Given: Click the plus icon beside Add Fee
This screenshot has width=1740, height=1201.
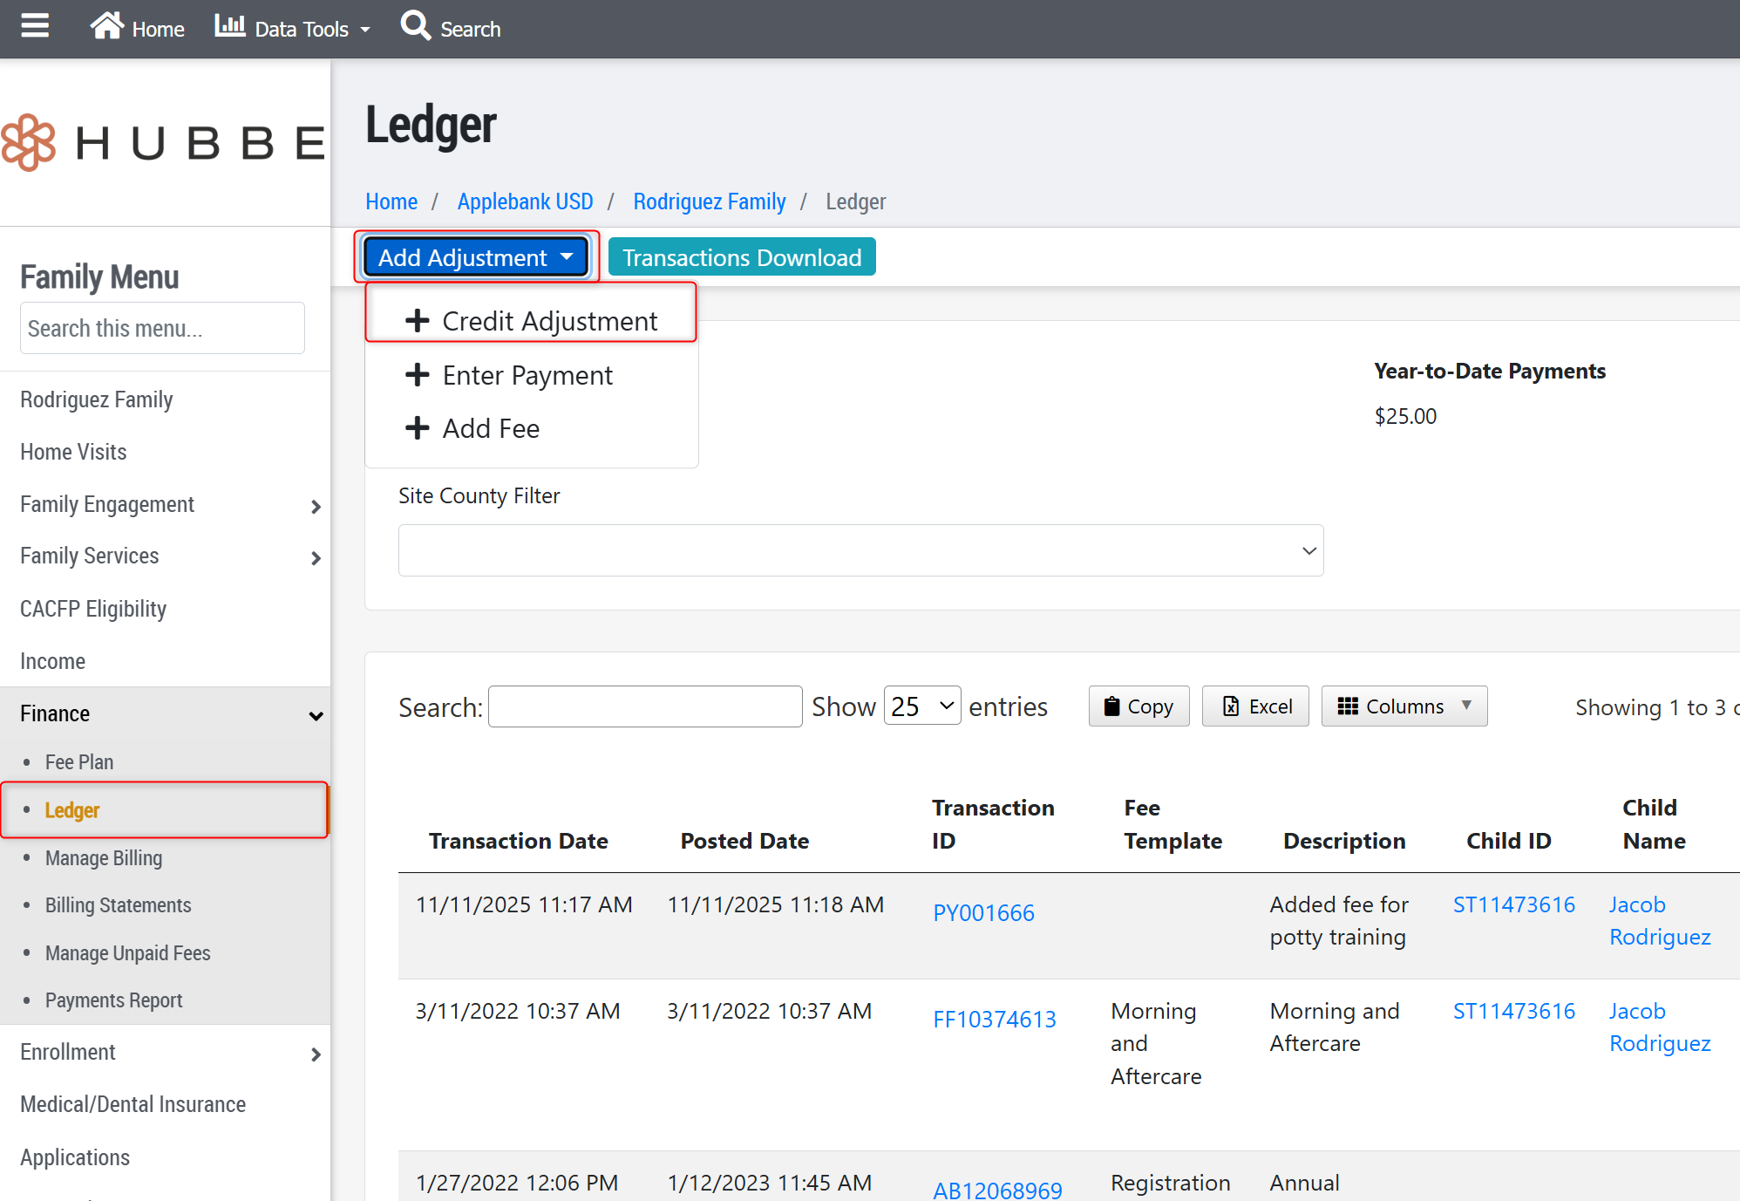Looking at the screenshot, I should (x=418, y=428).
